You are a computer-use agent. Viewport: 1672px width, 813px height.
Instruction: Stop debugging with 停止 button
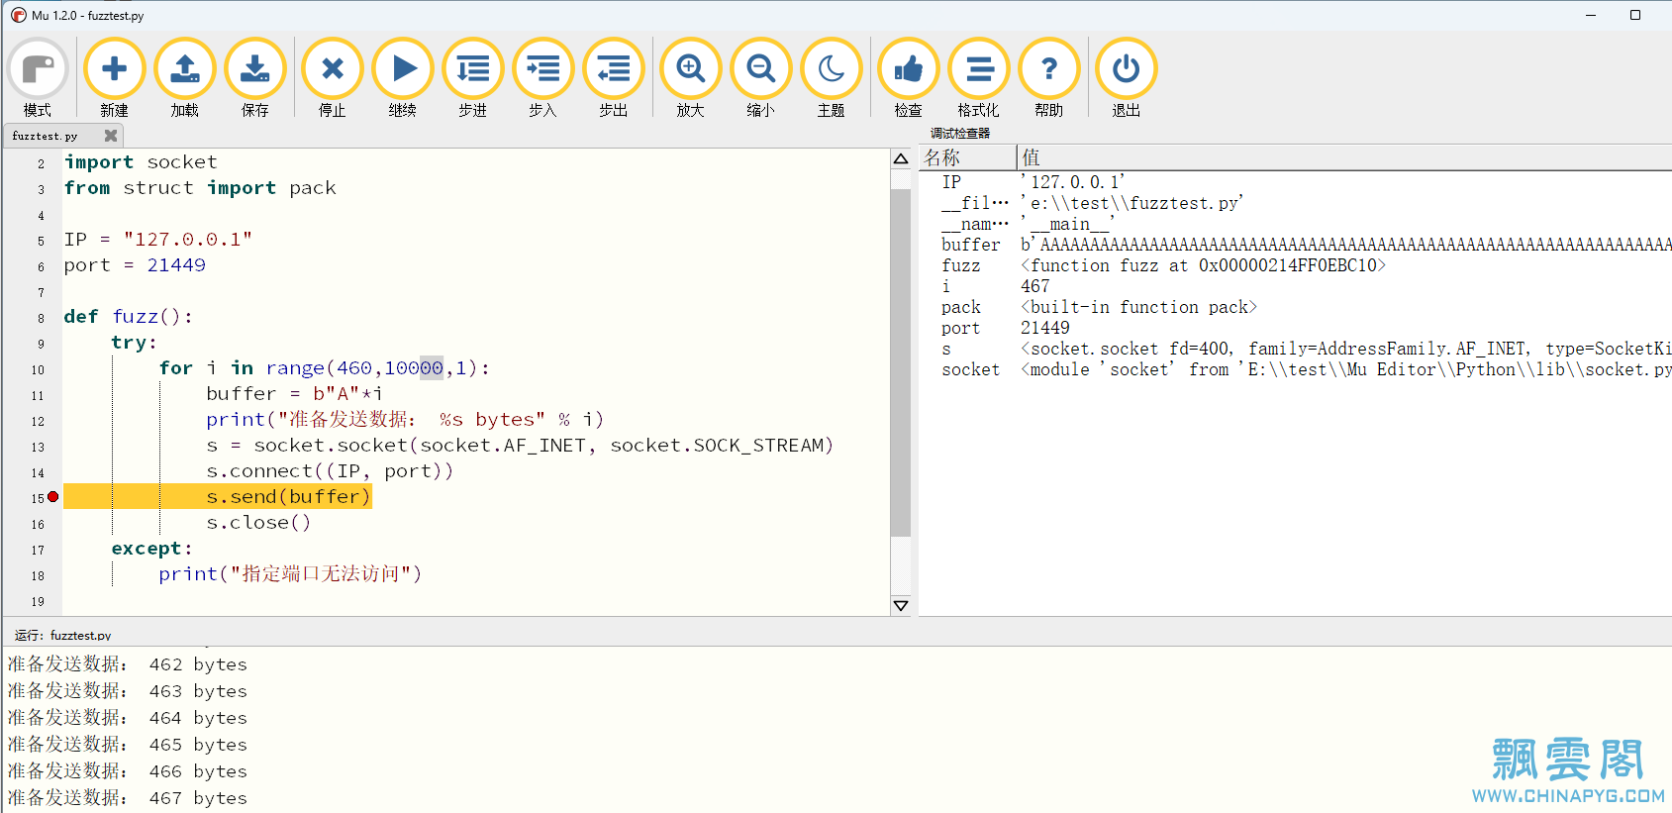[x=333, y=77]
